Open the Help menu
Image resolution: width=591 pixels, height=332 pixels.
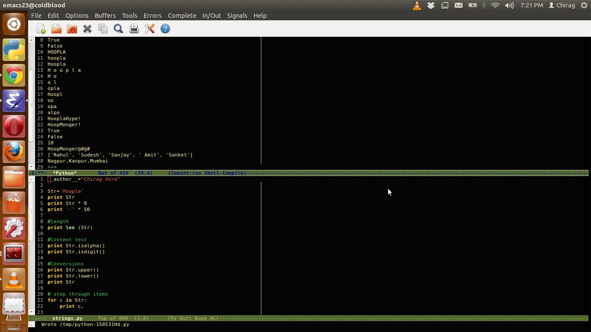260,15
